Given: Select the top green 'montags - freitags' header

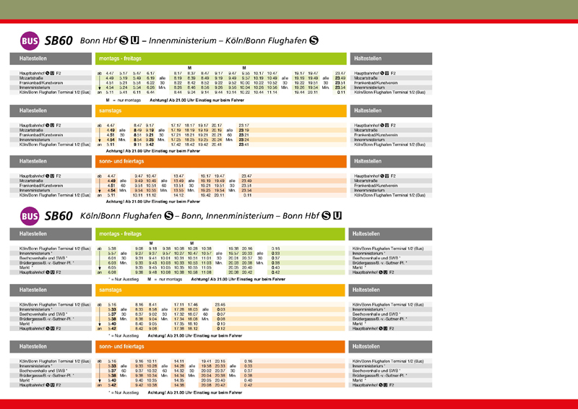Looking at the screenshot, I should point(220,58).
